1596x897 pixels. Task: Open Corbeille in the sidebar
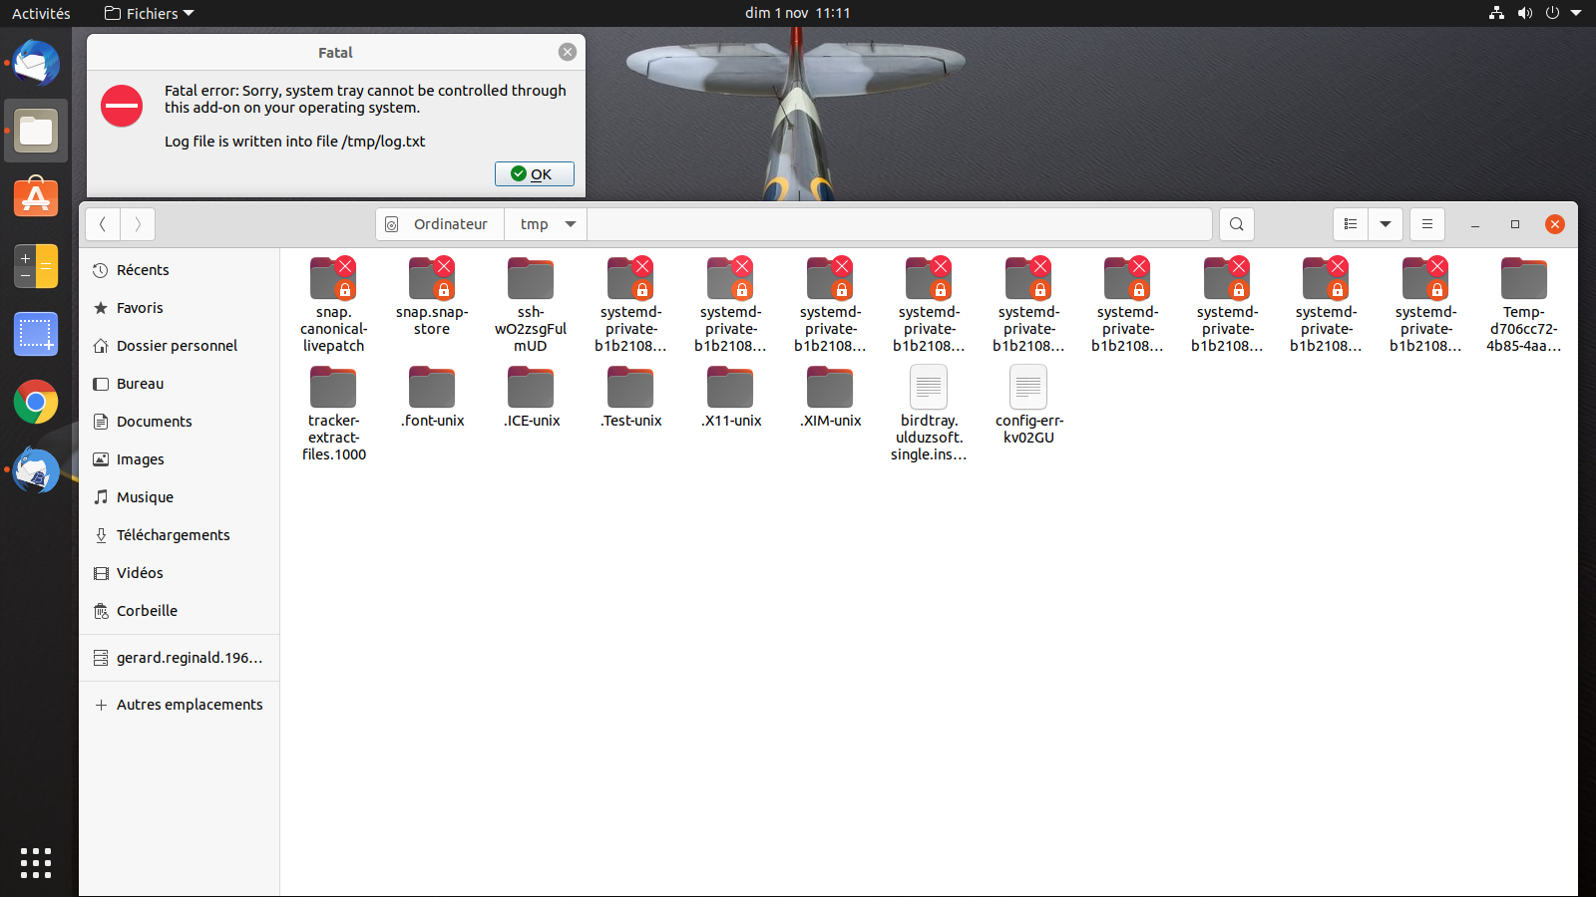(x=147, y=611)
